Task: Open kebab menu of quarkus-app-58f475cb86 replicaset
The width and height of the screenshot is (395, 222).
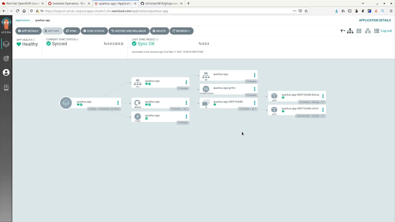Action: (255, 103)
